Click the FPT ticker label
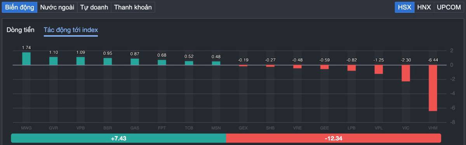The image size is (466, 145). point(162,128)
